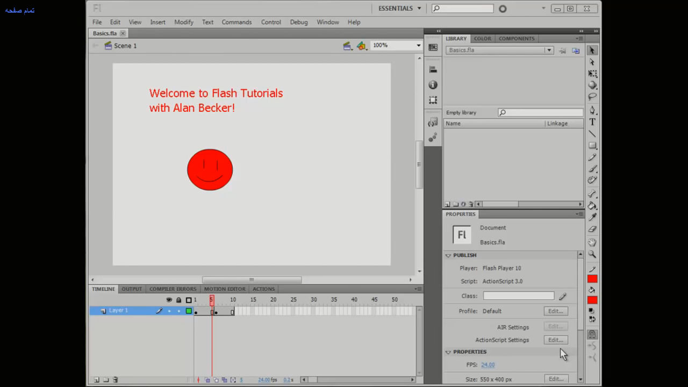688x387 pixels.
Task: Open Timeline panel options menu
Action: (418, 289)
